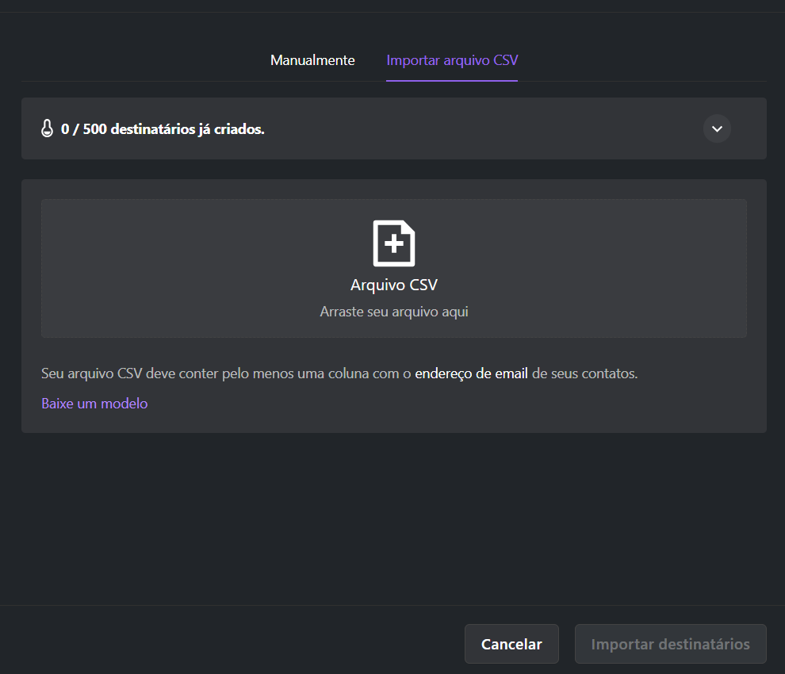Click the de seus contatos text
Image resolution: width=785 pixels, height=674 pixels.
click(584, 373)
